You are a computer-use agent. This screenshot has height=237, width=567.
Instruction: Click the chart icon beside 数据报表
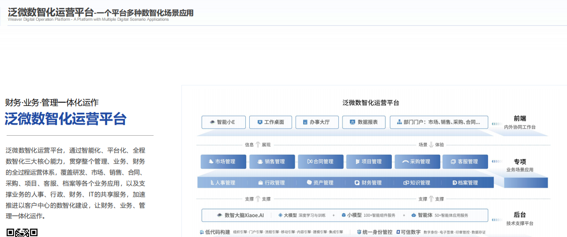click(352, 122)
